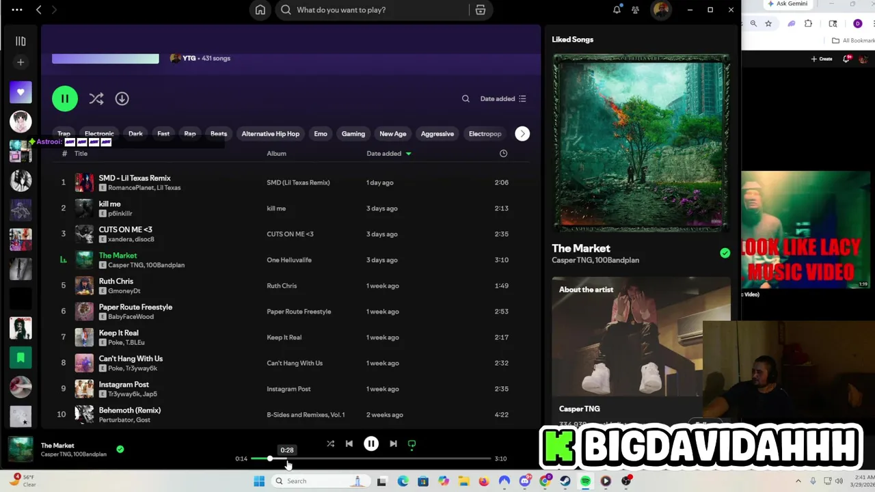Enable shuffle next to big play button

(x=96, y=98)
